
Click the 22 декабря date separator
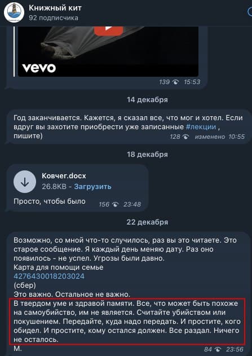(148, 222)
